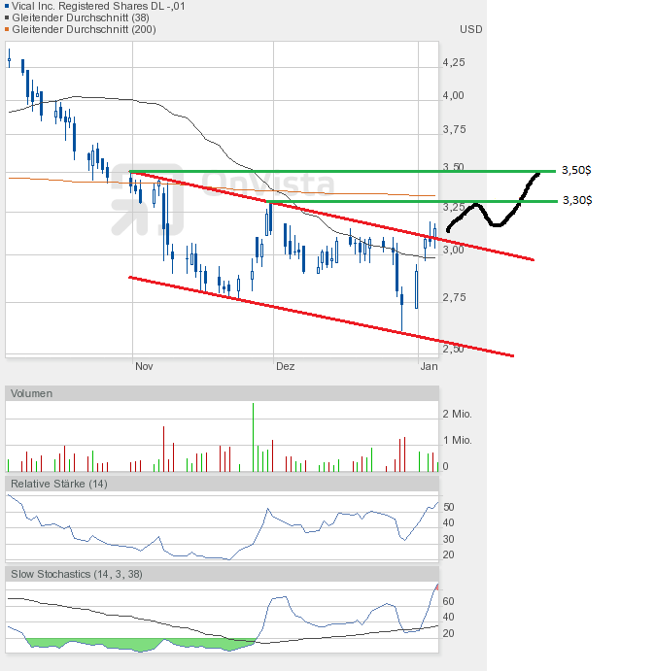Click the 20 label on Stochastics axis
The width and height of the screenshot is (655, 671).
pyautogui.click(x=449, y=633)
